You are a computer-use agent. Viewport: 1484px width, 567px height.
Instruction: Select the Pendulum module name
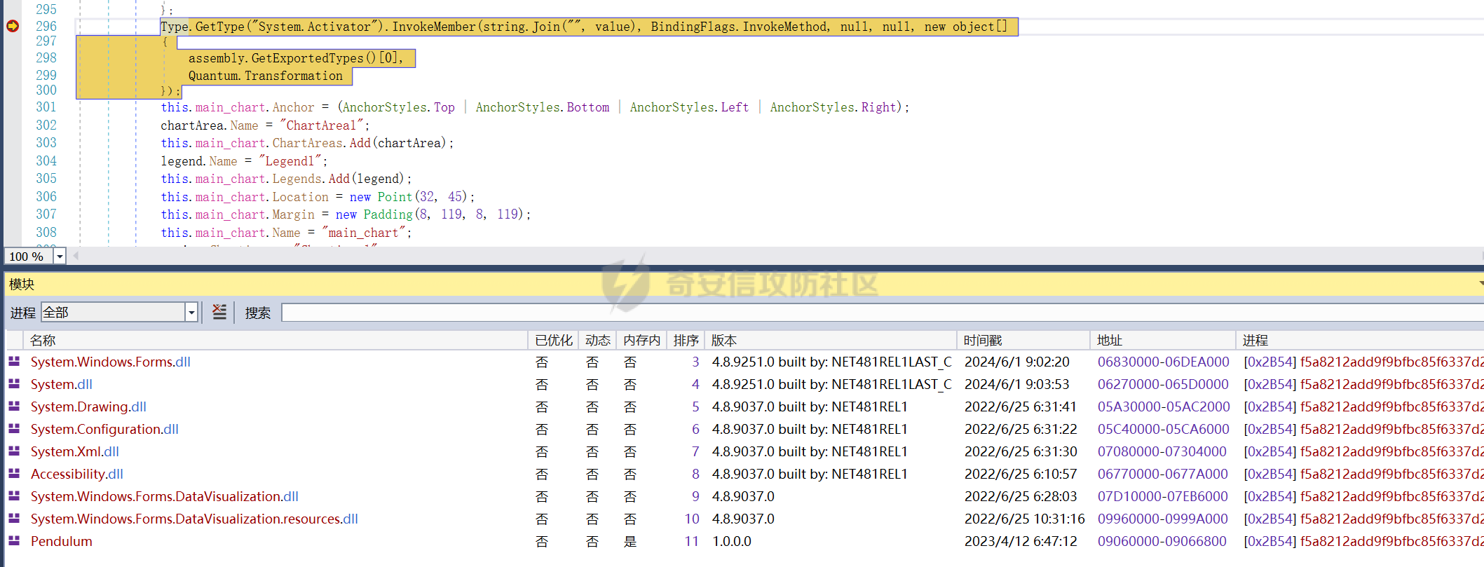[62, 541]
